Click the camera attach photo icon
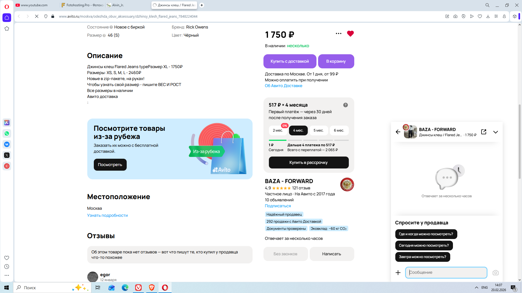Viewport: 522px width, 293px height. (495, 273)
